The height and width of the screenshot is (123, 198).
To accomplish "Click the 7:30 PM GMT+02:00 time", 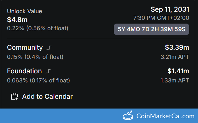I will [161, 18].
